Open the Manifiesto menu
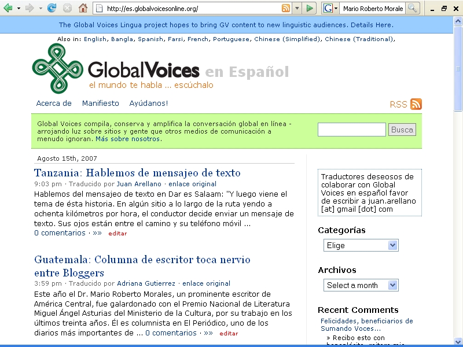 (100, 103)
